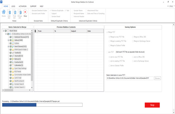Toggle the Remove Duplicate checkbox
Viewport: 175px width, 114px height.
pos(50,11)
